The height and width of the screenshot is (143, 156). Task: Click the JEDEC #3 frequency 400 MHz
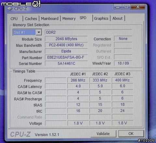(122, 80)
